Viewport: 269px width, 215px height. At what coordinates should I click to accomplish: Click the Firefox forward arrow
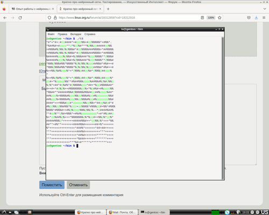click(12, 18)
